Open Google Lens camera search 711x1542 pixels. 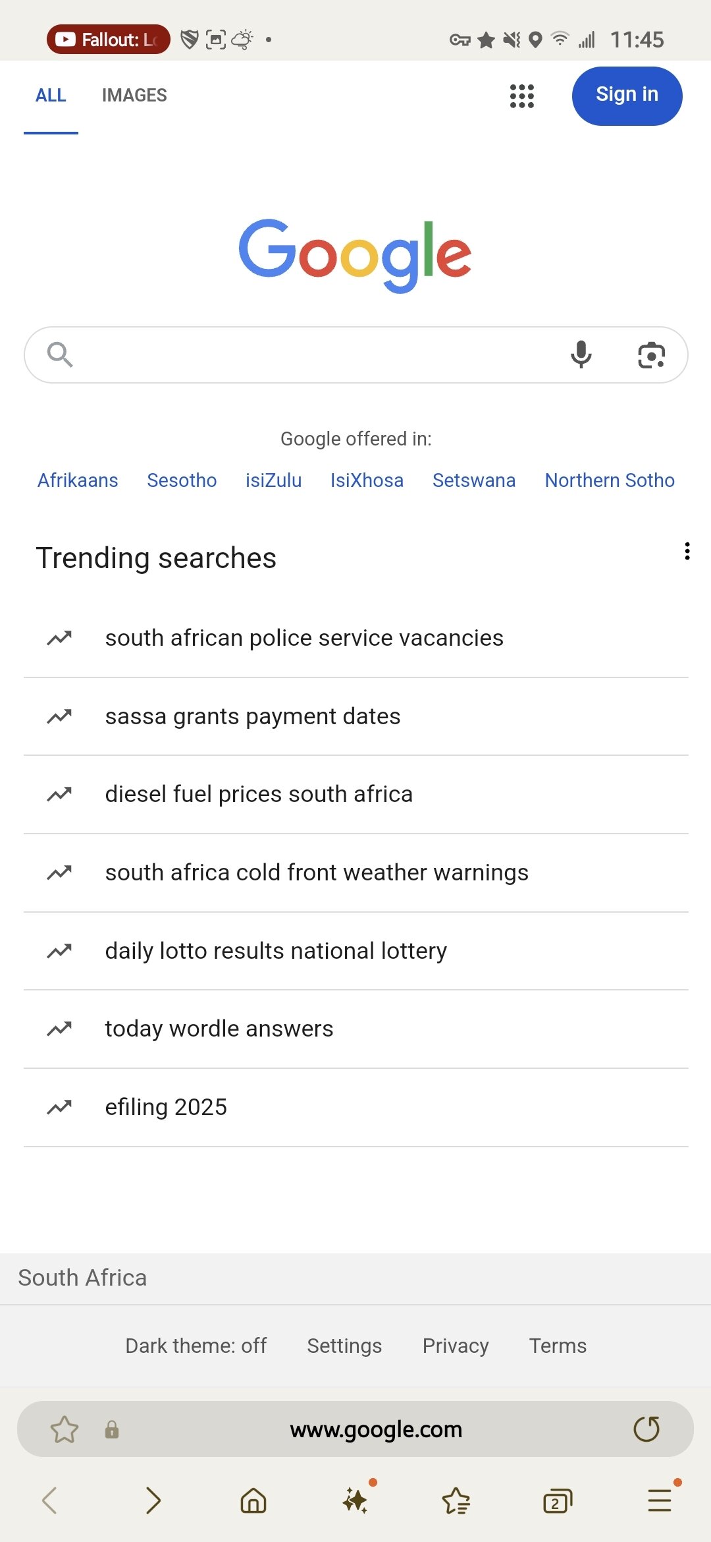pos(651,355)
